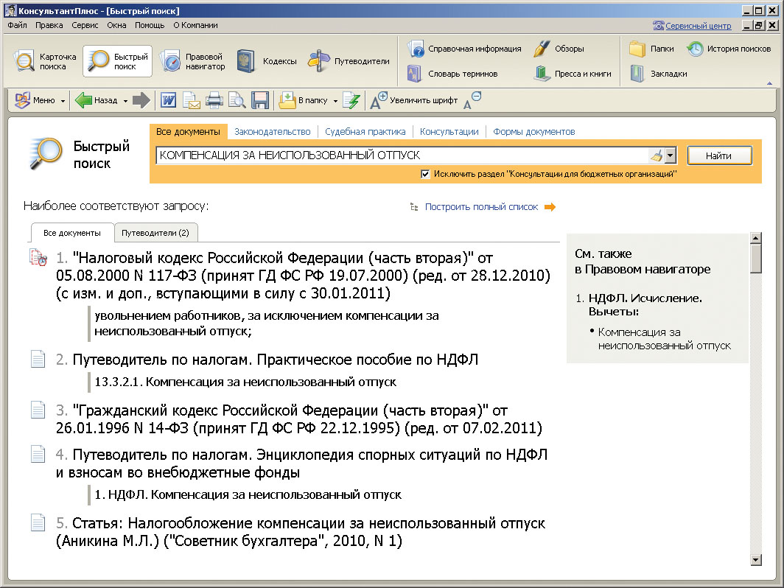Open Справочная информация

[x=464, y=49]
